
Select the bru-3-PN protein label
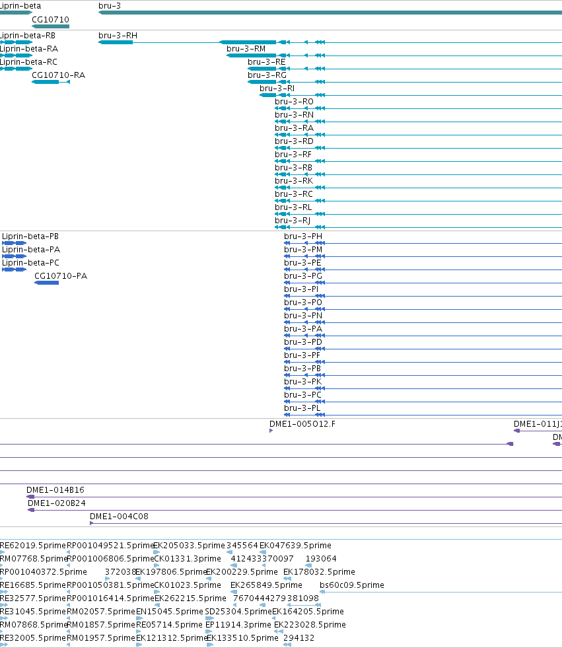tap(303, 316)
